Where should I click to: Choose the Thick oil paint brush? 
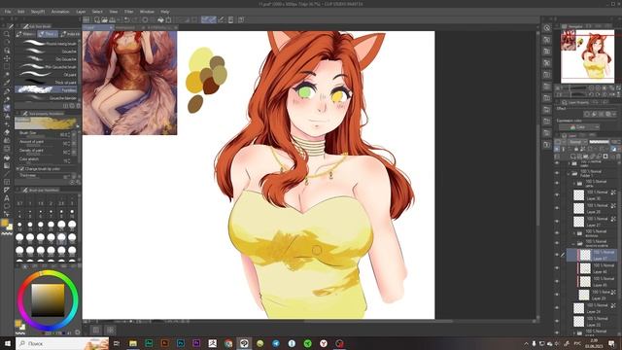pyautogui.click(x=47, y=82)
